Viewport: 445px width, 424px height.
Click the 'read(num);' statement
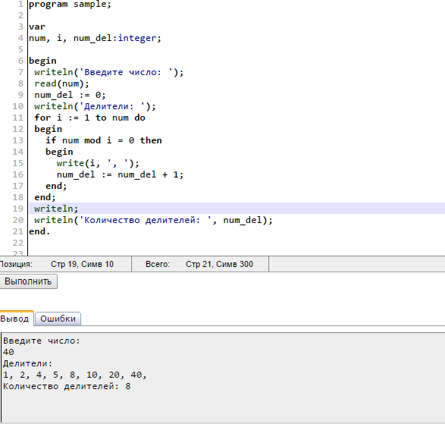pyautogui.click(x=61, y=83)
